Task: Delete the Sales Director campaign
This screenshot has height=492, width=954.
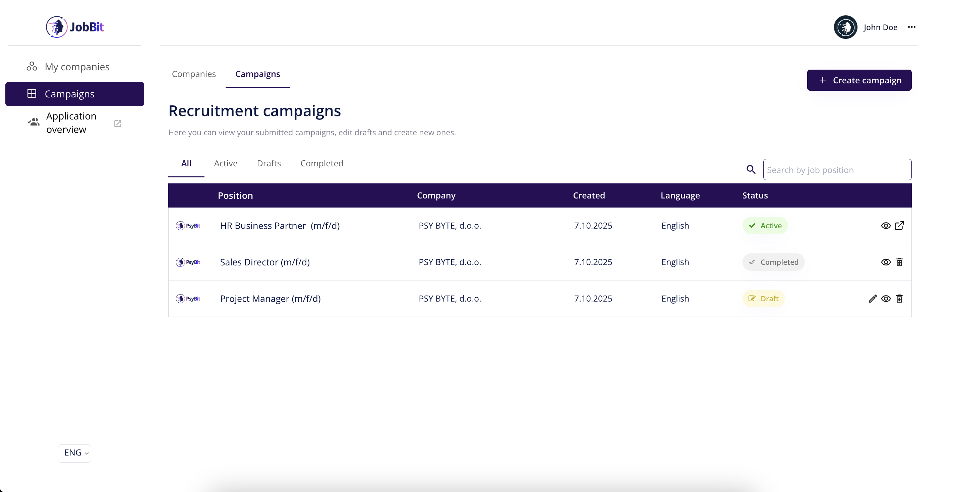Action: pyautogui.click(x=899, y=262)
